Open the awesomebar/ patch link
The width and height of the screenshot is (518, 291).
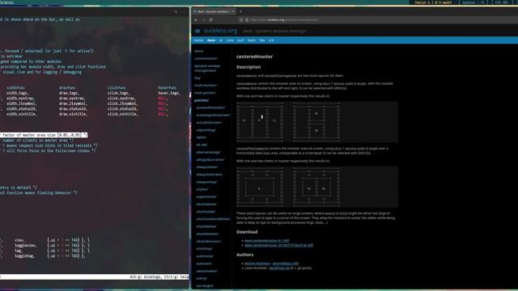pyautogui.click(x=207, y=271)
